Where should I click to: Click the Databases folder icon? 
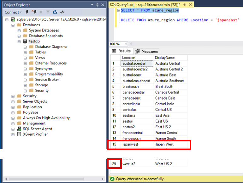(x=19, y=25)
